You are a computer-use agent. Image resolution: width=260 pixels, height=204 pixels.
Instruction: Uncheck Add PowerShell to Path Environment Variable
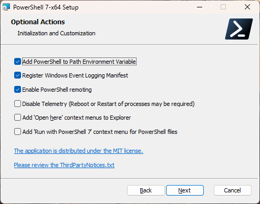(x=17, y=62)
